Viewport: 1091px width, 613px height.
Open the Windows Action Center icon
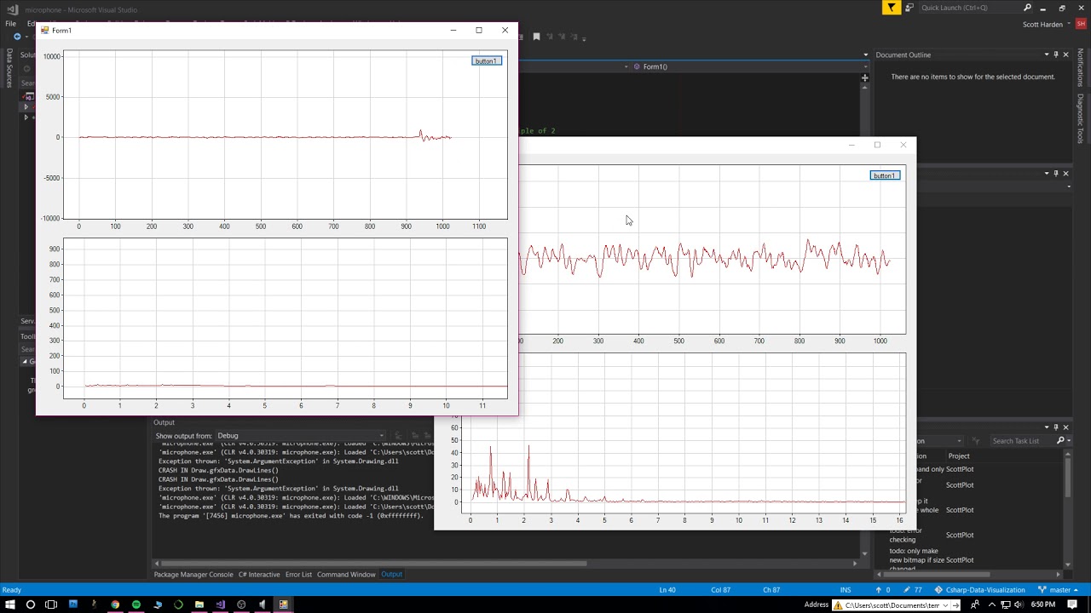[x=1073, y=604]
